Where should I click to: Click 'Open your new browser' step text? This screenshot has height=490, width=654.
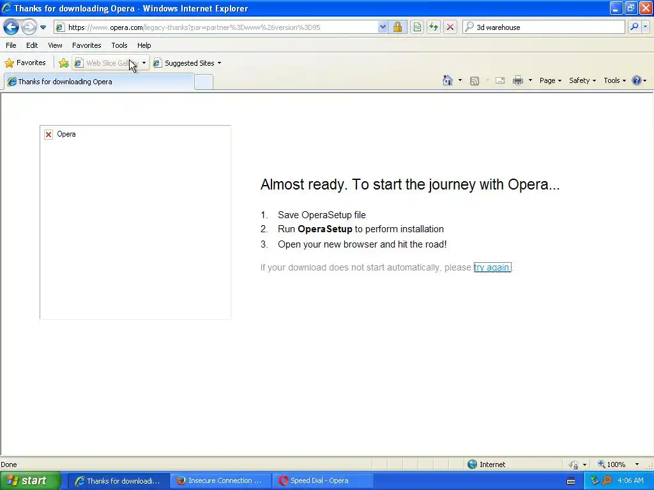click(x=362, y=244)
